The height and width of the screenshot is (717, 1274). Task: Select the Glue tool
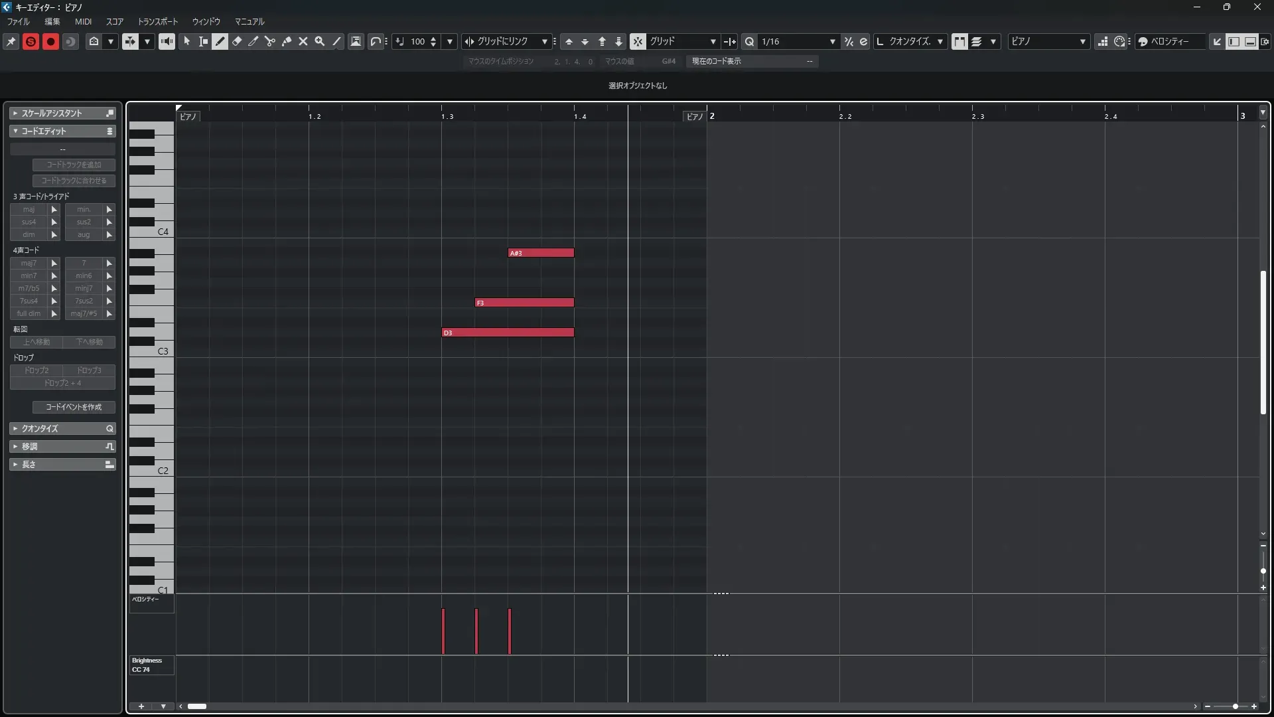click(x=287, y=41)
